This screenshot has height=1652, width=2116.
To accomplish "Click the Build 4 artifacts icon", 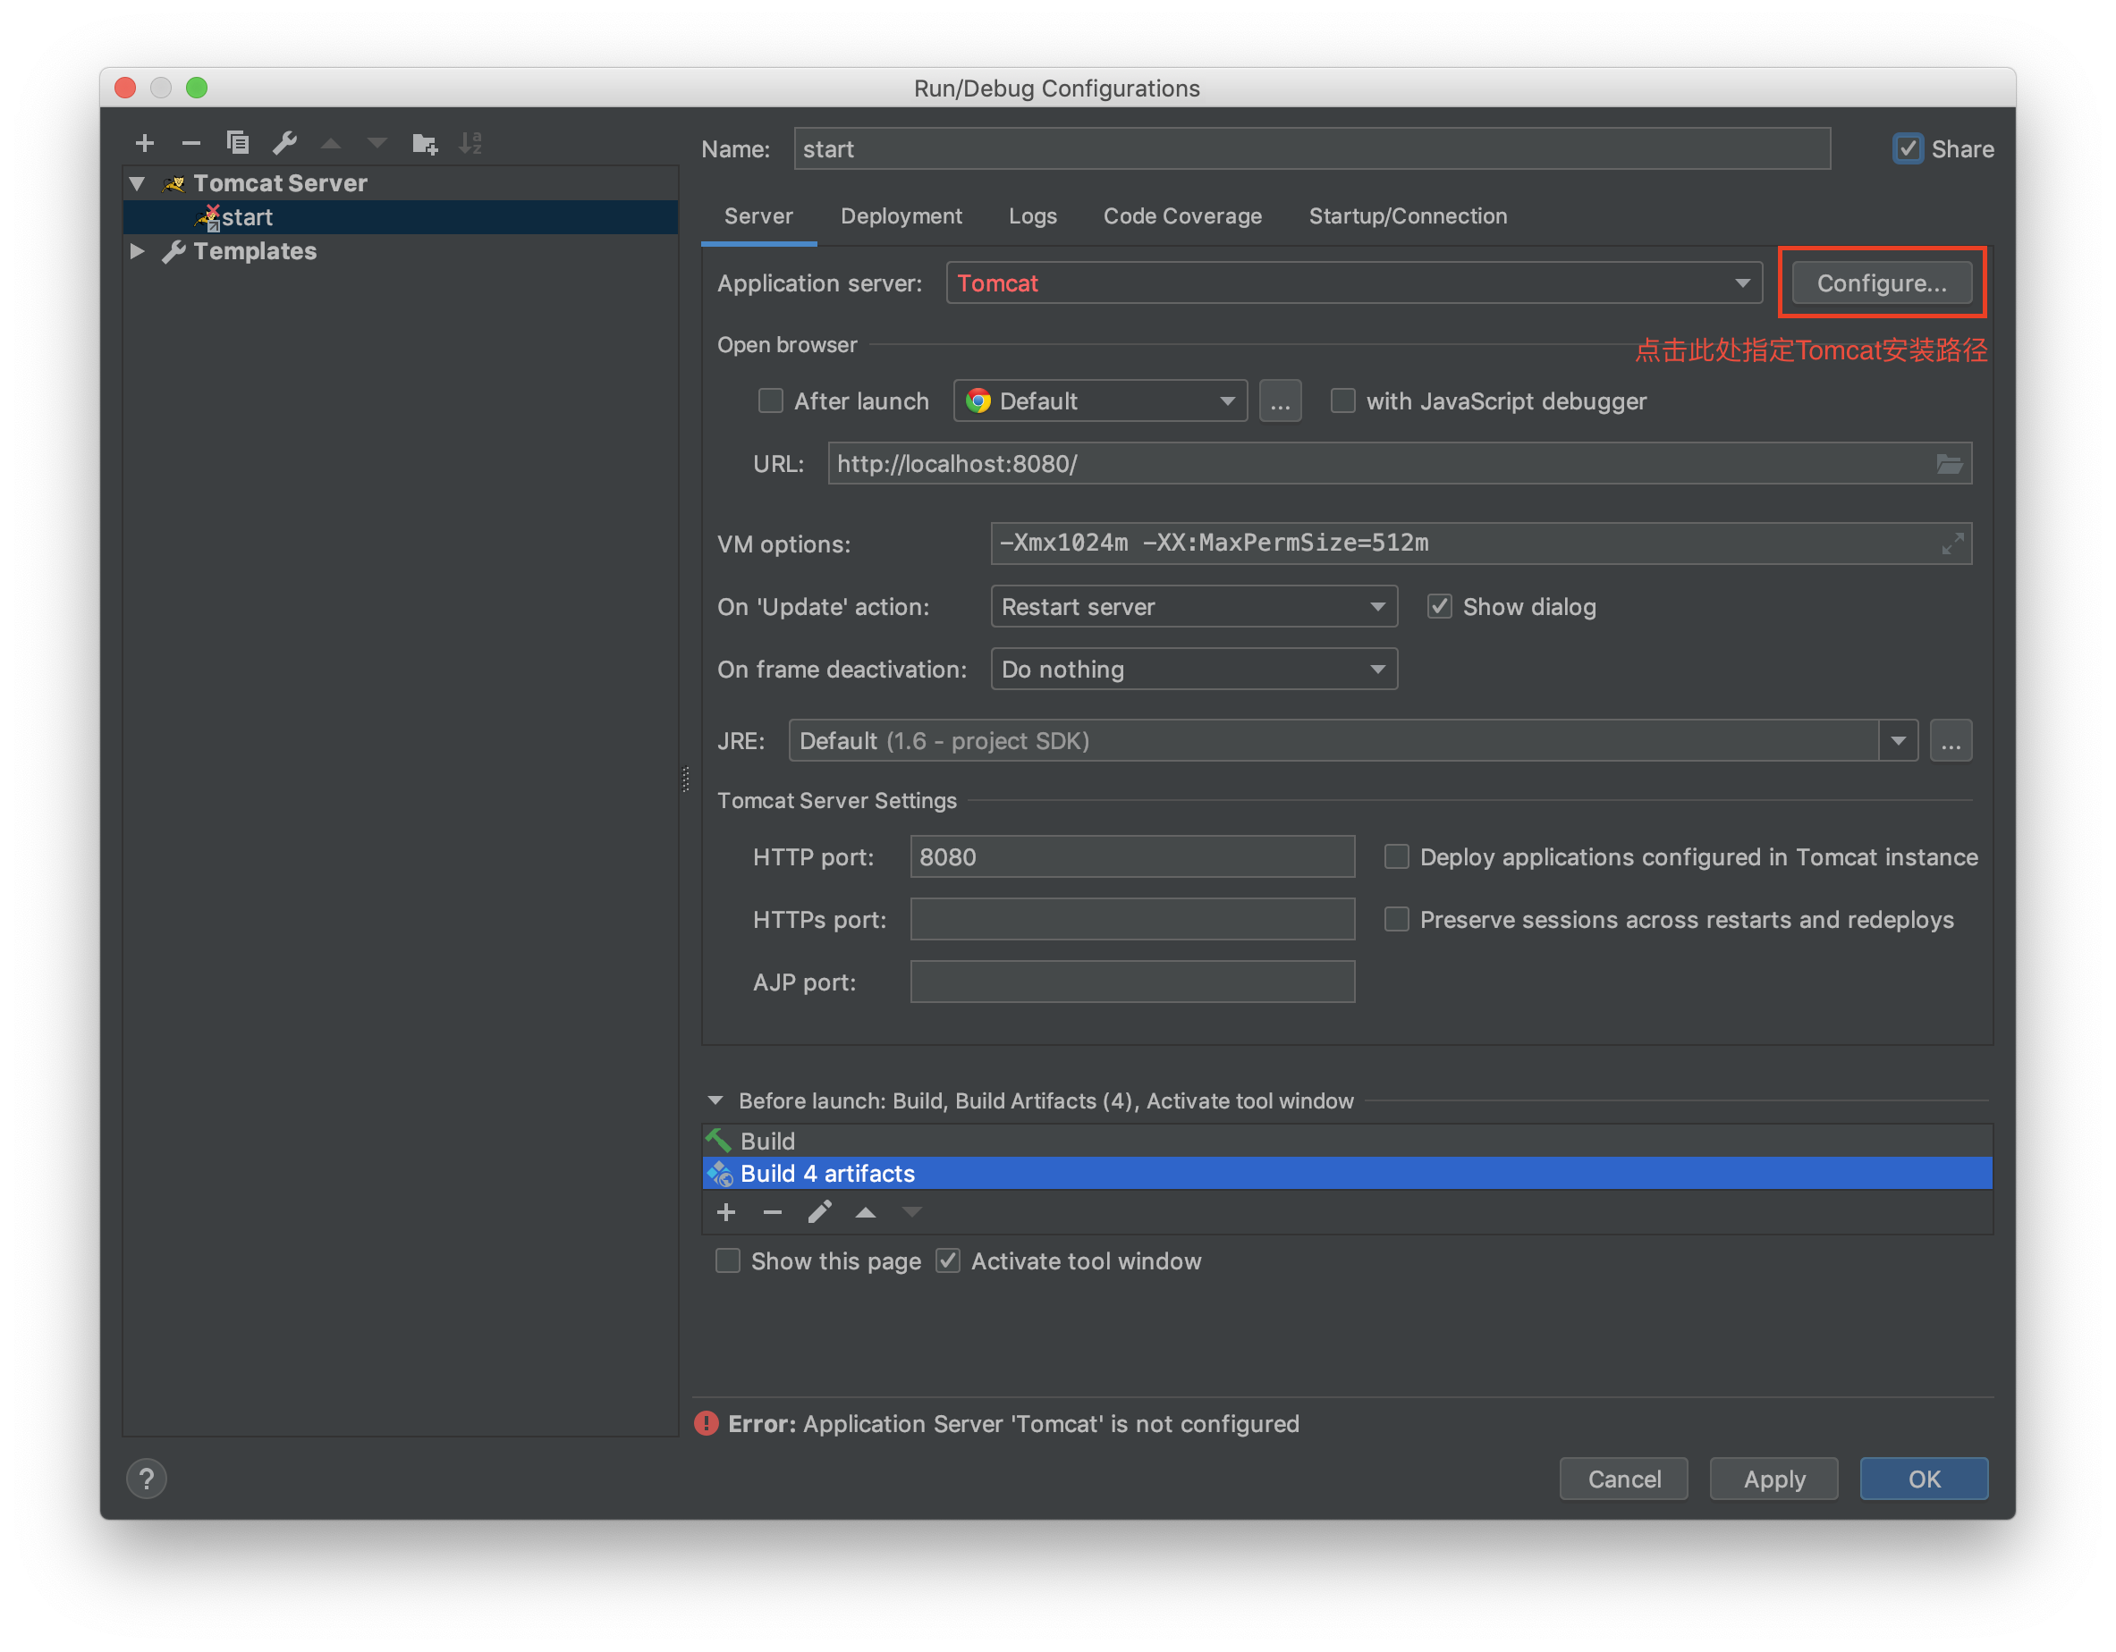I will click(x=720, y=1173).
